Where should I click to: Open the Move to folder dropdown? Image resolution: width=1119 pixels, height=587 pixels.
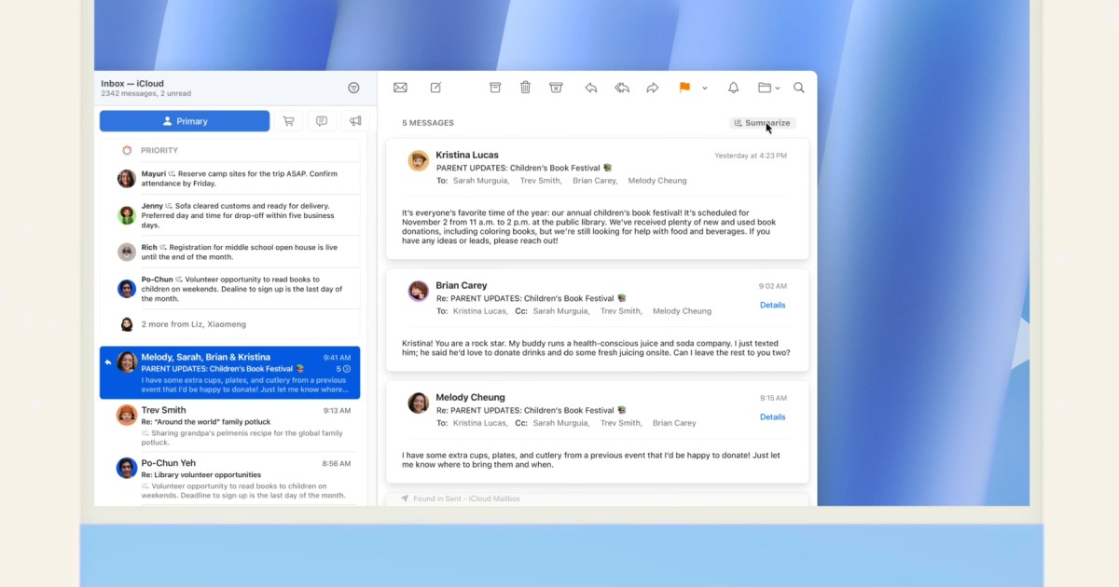click(768, 88)
